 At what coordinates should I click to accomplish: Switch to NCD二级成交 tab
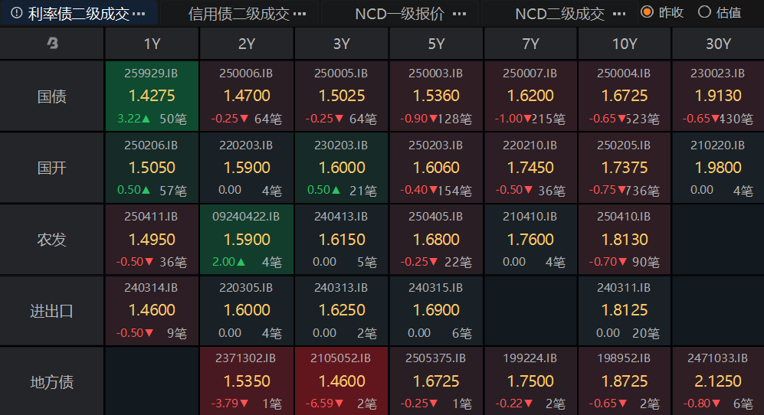point(559,14)
